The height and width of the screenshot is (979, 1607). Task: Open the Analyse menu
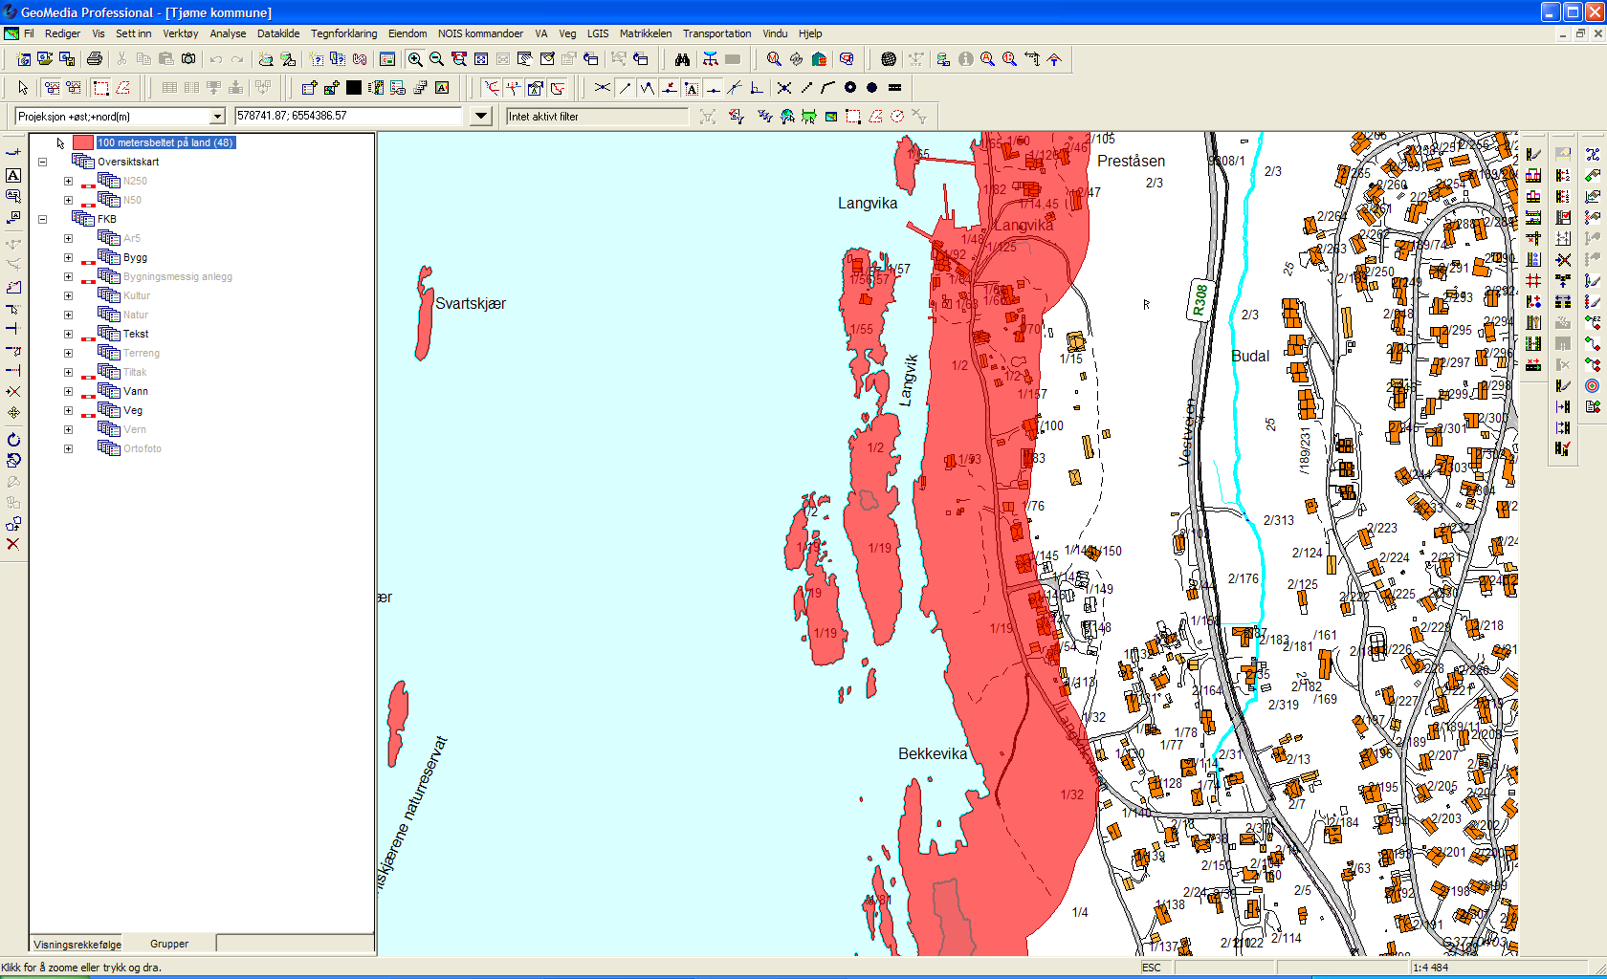(228, 33)
